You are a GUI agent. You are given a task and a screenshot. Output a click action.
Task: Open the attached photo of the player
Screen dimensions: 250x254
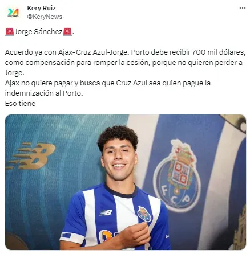(x=126, y=182)
